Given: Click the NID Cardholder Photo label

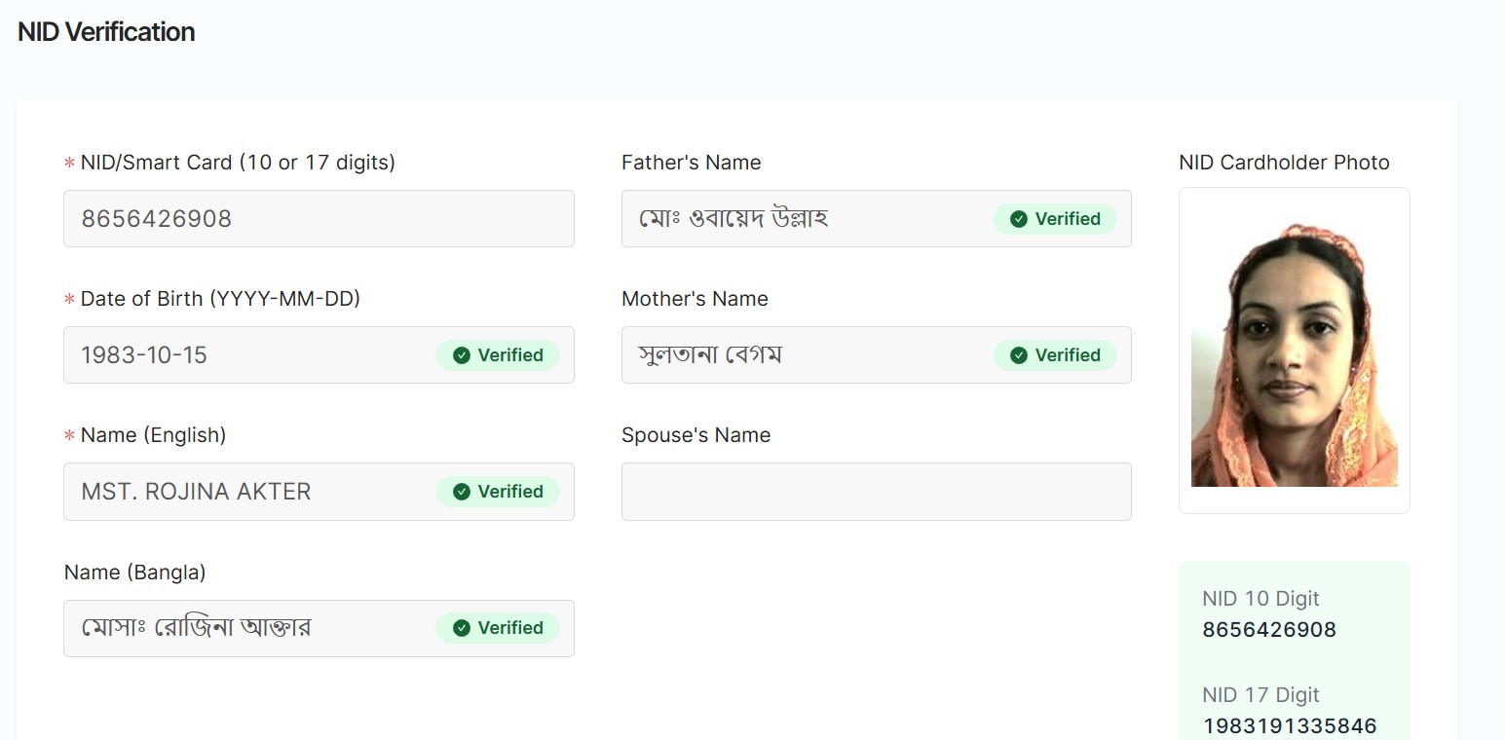Looking at the screenshot, I should 1284,163.
